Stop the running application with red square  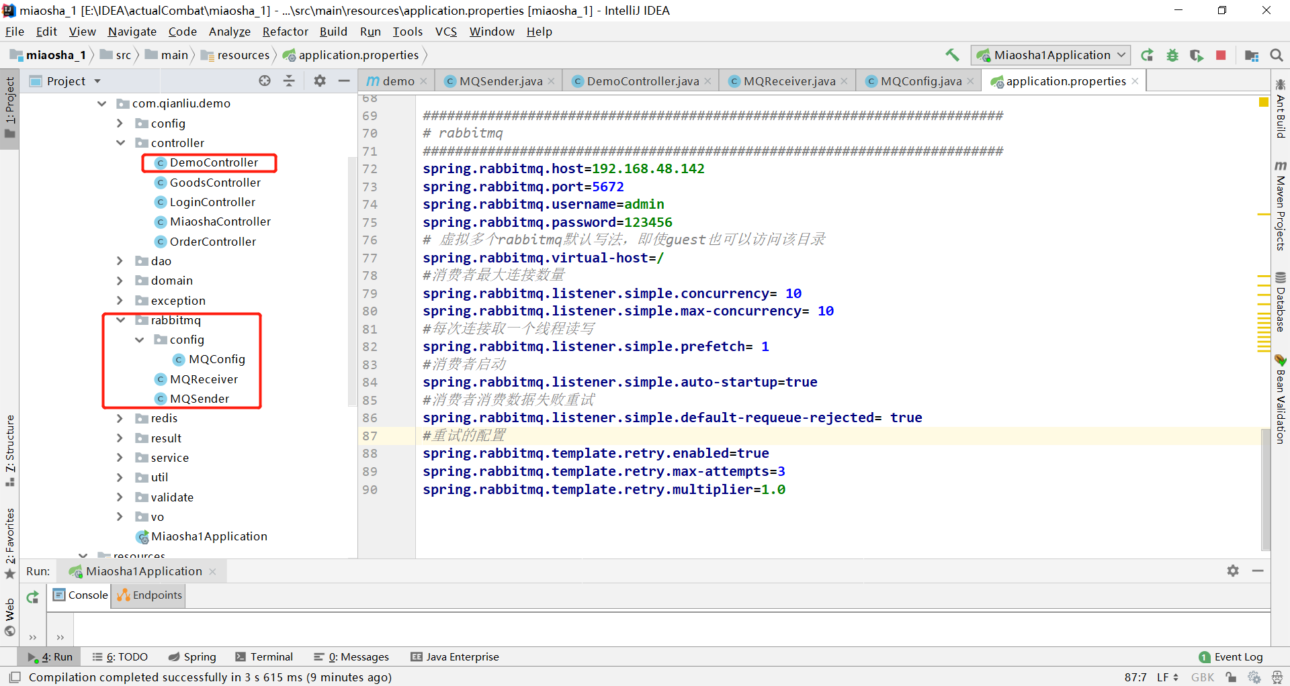pos(1221,55)
